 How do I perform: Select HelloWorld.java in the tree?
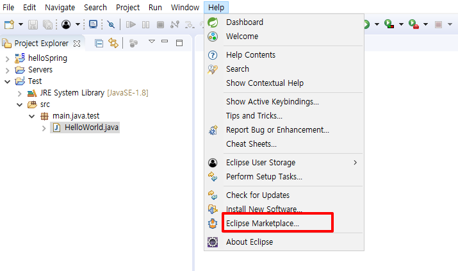85,127
